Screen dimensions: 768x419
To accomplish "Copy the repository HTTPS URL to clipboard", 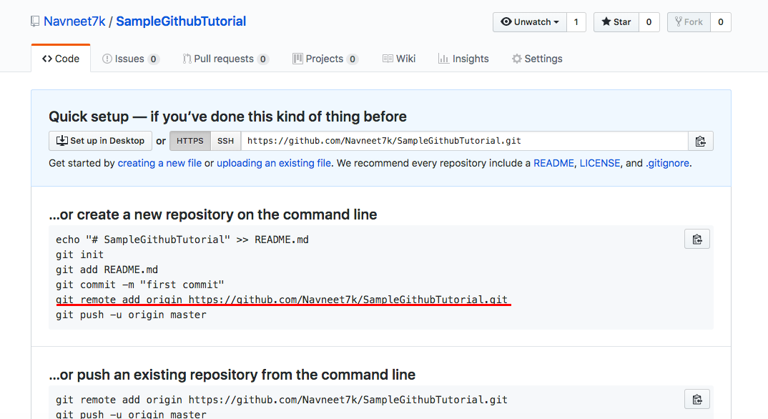I will coord(700,141).
